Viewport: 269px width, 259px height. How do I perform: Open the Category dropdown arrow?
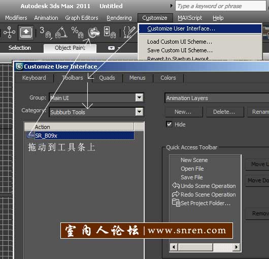pos(139,112)
